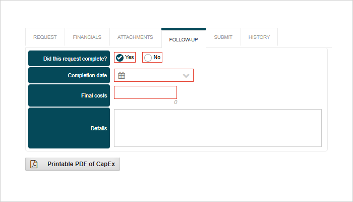Click the calendar icon in Completion date
This screenshot has height=202, width=353.
click(122, 75)
